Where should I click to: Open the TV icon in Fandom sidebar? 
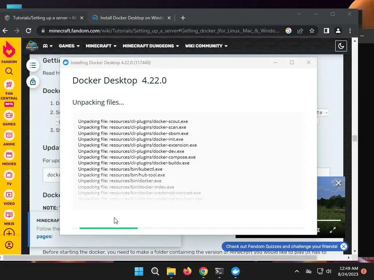click(9, 175)
